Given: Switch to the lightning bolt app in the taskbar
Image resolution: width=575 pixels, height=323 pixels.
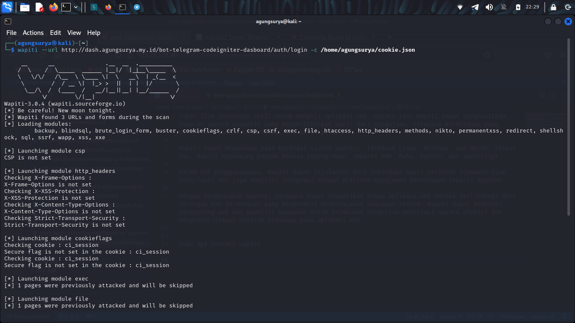Looking at the screenshot, I should click(94, 7).
